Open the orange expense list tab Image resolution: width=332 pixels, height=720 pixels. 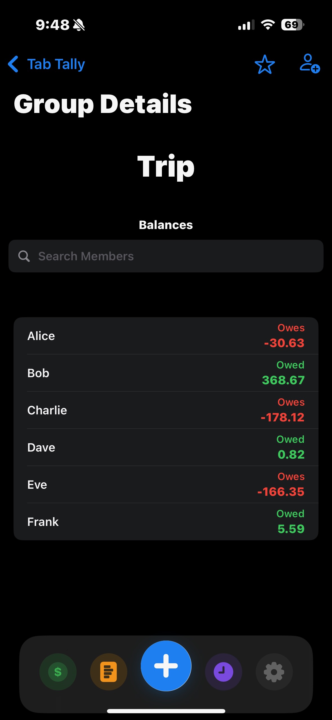109,672
